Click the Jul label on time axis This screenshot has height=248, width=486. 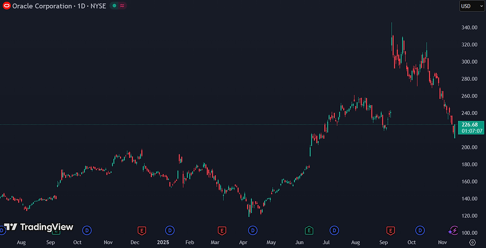327,243
